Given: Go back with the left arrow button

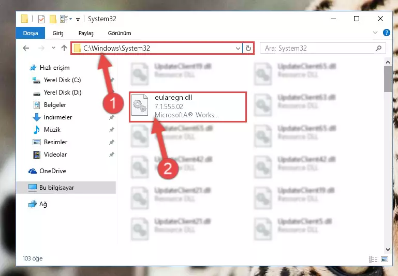Looking at the screenshot, I should [x=26, y=48].
